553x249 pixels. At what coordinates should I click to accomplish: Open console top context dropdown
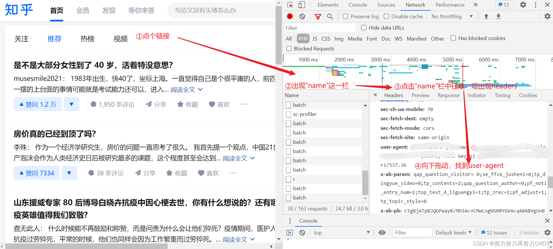[342, 232]
